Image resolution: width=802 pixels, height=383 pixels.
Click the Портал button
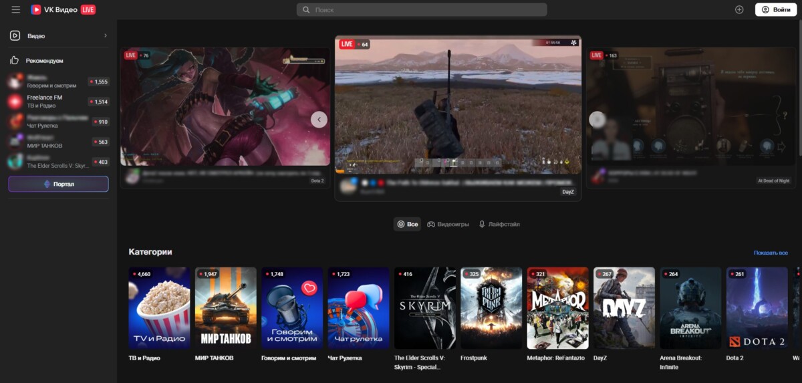tap(58, 184)
